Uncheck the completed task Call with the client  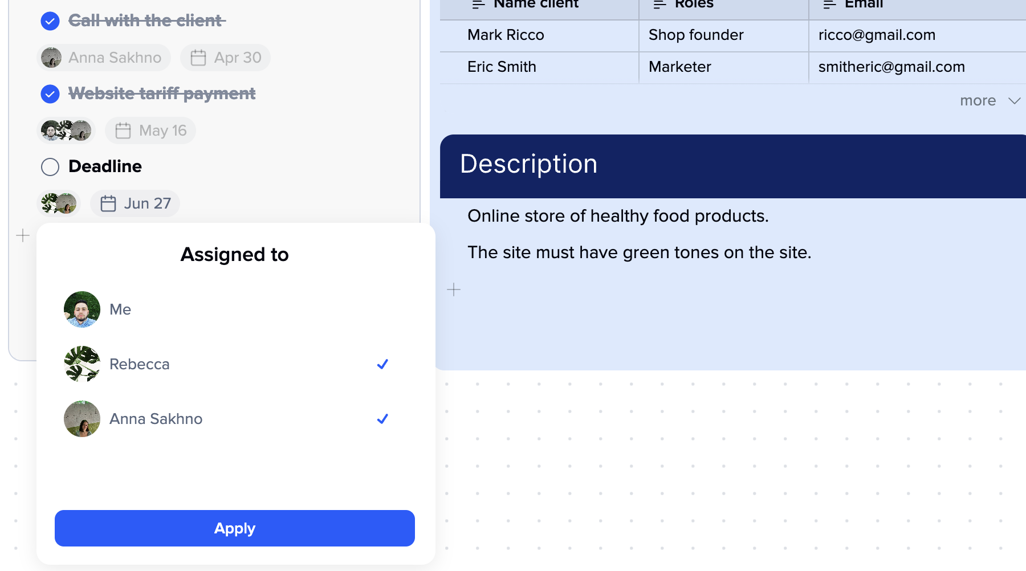click(50, 21)
